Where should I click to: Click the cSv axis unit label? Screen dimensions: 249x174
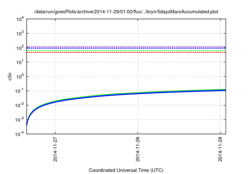[x=10, y=77]
